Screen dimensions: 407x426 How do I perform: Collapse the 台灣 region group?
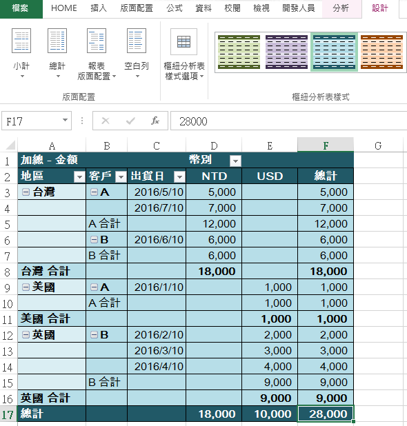click(x=26, y=192)
